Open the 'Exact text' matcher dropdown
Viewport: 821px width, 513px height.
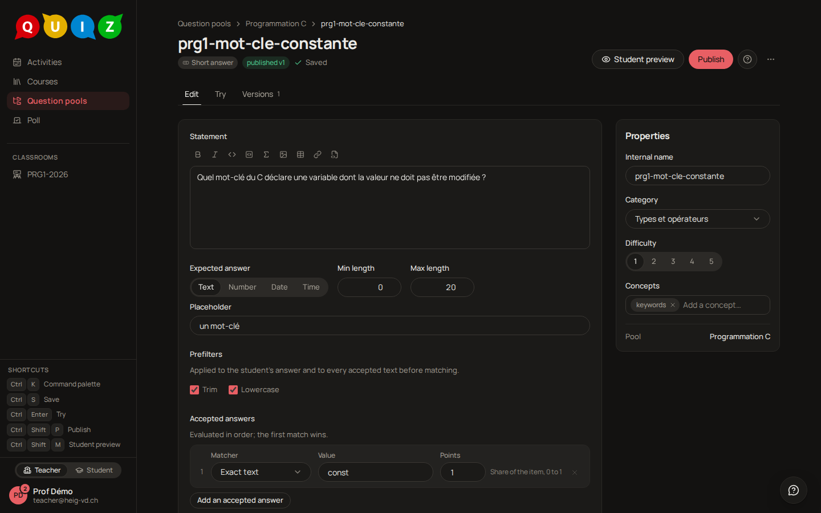[x=261, y=472]
